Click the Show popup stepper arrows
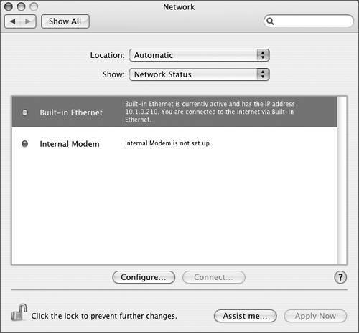This screenshot has width=359, height=333. 263,74
